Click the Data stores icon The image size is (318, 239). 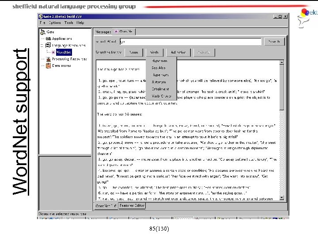pyautogui.click(x=48, y=66)
